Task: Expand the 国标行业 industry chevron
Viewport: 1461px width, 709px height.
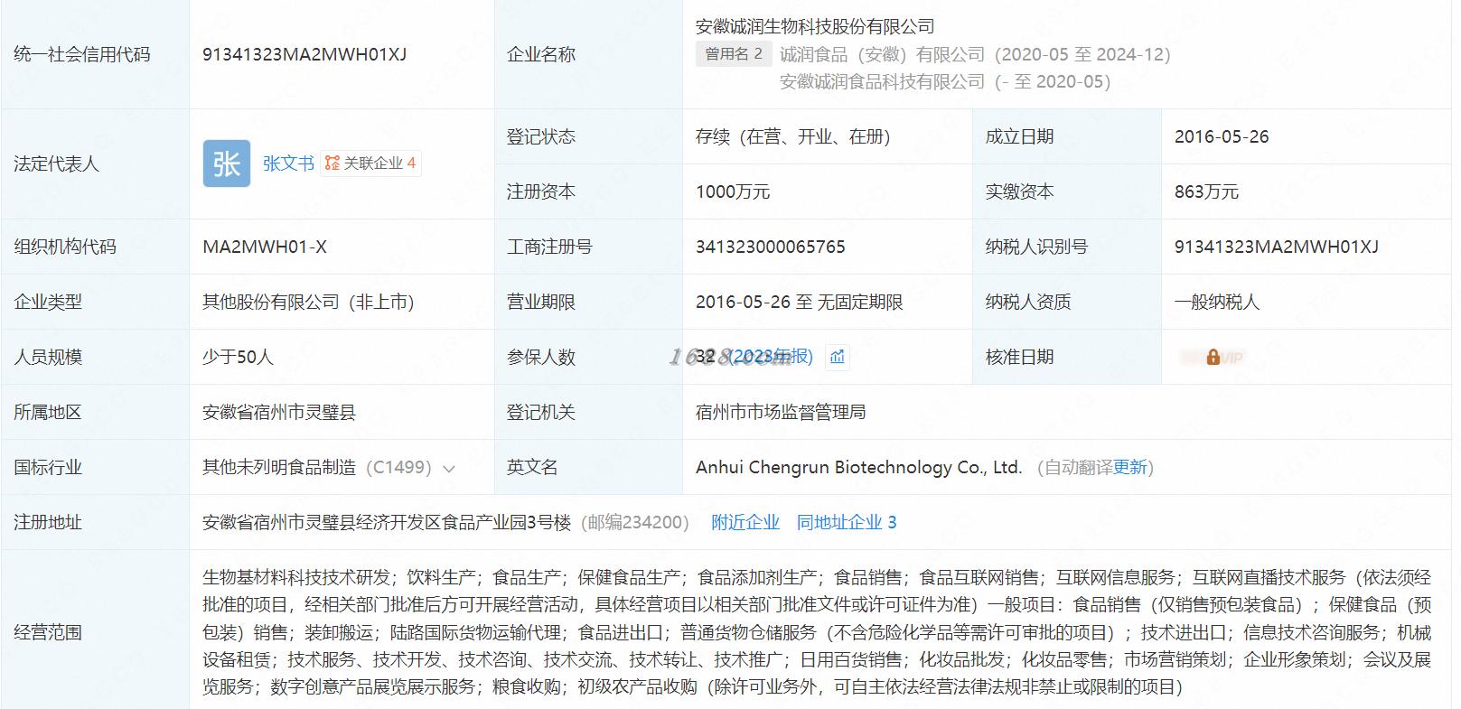Action: [449, 468]
